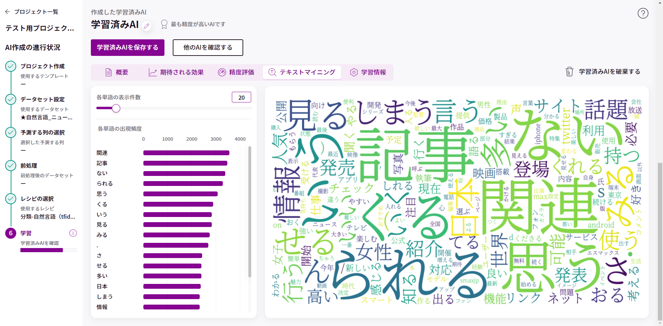Viewport: 663px width, 326px height.
Task: Go back via プロジェクト一覧 link
Action: (36, 12)
